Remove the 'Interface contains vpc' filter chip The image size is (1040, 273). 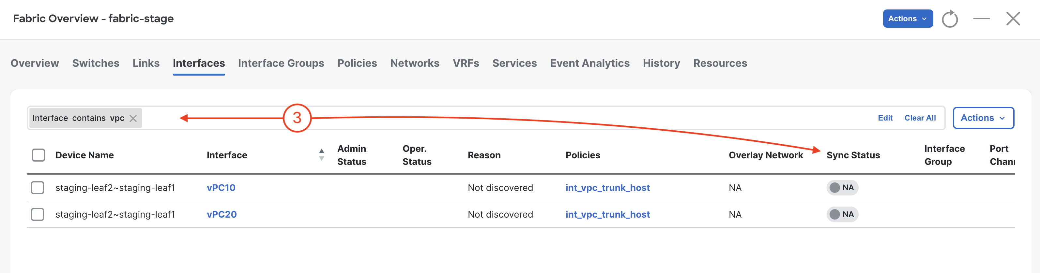[x=133, y=118]
